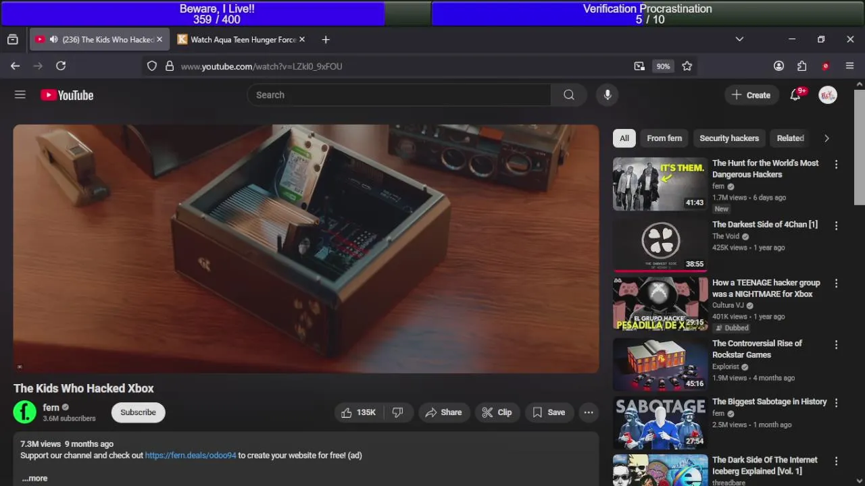Close the Kids Who Hacked Xbox tab
This screenshot has width=865, height=486.
click(x=159, y=40)
